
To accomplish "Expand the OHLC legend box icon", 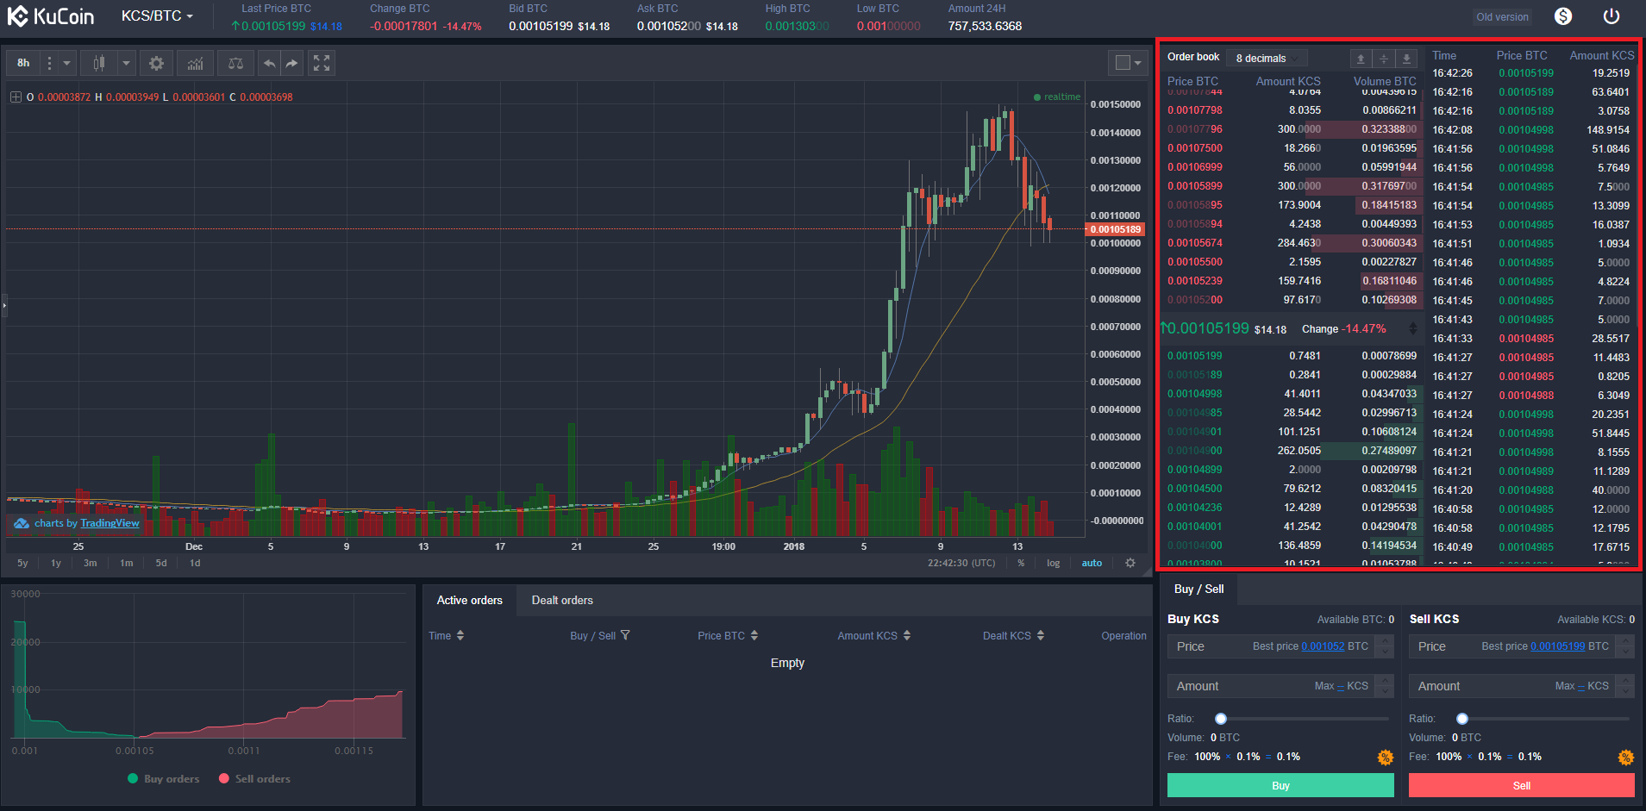I will tap(16, 97).
